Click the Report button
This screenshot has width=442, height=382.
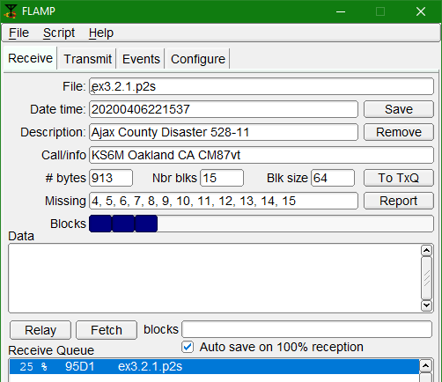click(399, 201)
